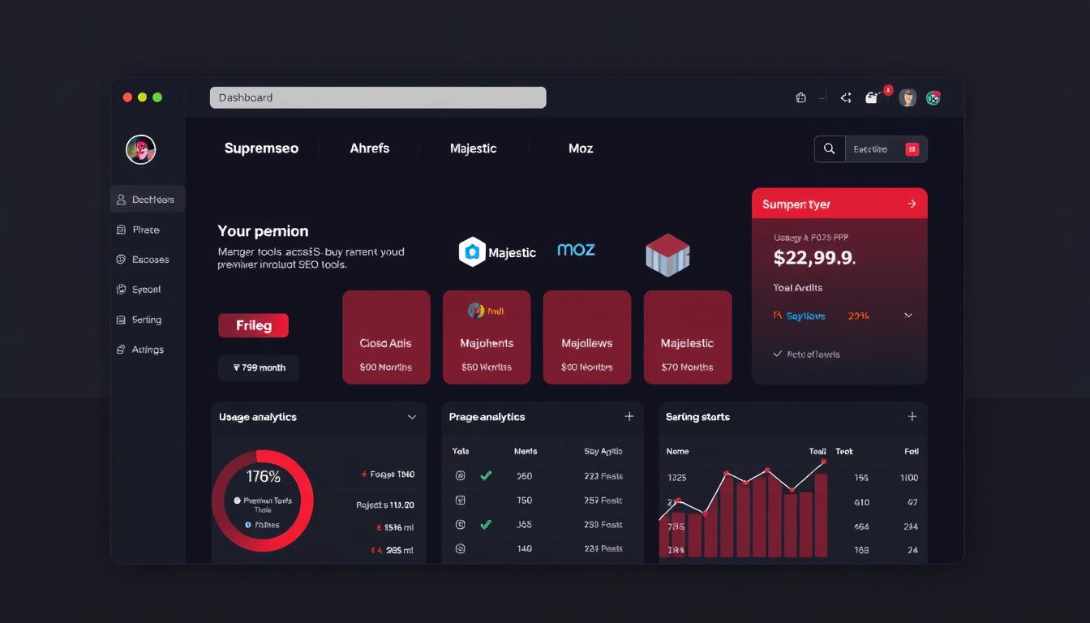Click the profile avatar in the sidebar
This screenshot has height=623, width=1090.
tap(140, 149)
